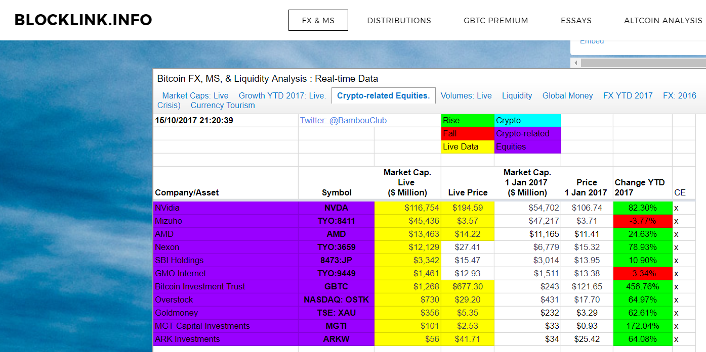The height and width of the screenshot is (352, 706).
Task: Select the Goldmoney company cell
Action: 226,313
